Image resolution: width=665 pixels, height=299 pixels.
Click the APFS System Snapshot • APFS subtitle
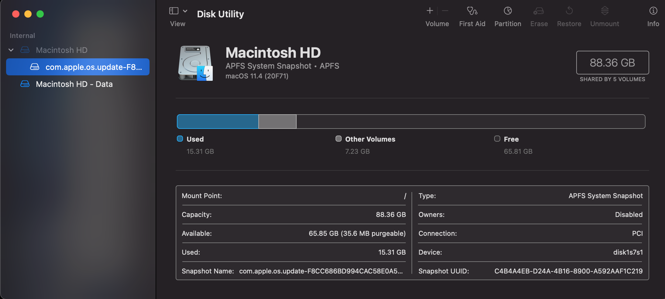(x=282, y=66)
